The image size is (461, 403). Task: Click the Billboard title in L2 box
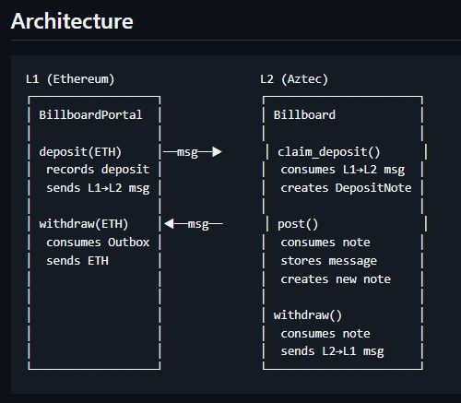pos(304,115)
